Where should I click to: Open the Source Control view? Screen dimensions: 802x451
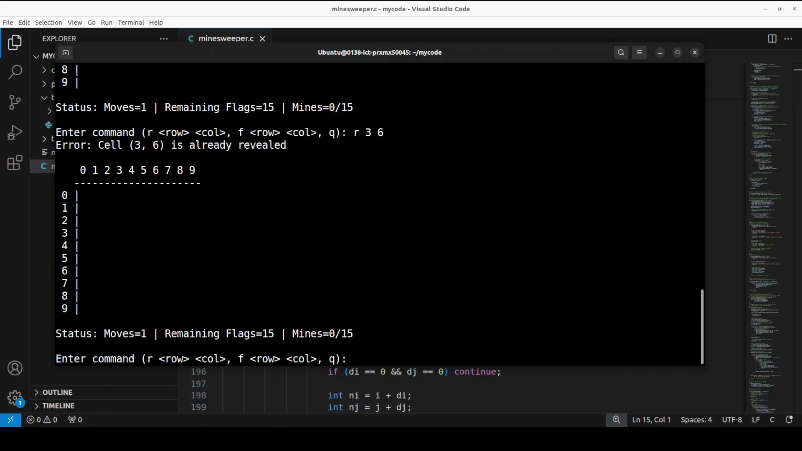point(15,102)
